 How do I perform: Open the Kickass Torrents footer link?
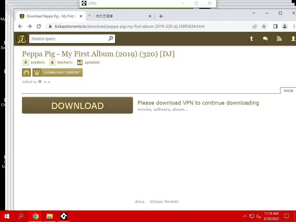click(164, 201)
